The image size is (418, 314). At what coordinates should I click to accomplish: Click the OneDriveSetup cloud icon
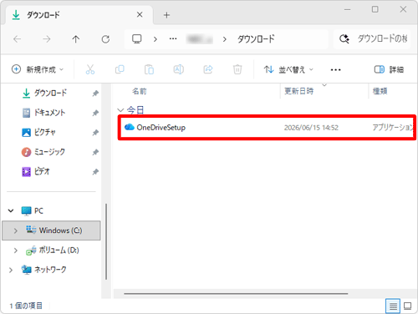[x=130, y=127]
